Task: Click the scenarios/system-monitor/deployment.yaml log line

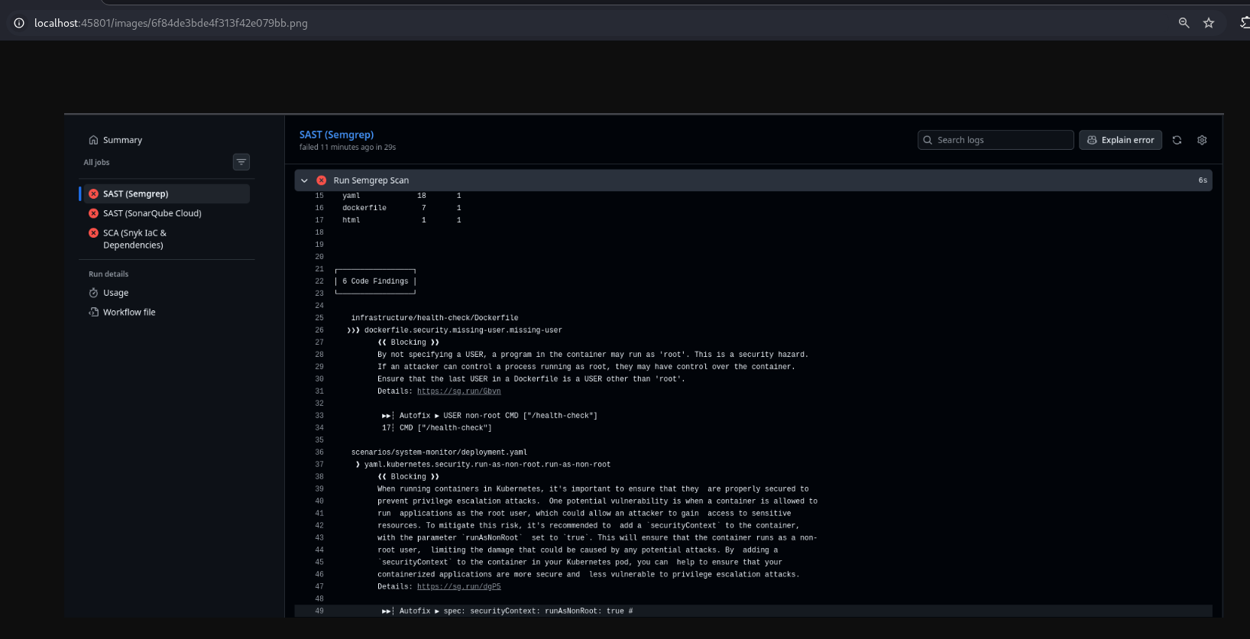Action: click(439, 452)
